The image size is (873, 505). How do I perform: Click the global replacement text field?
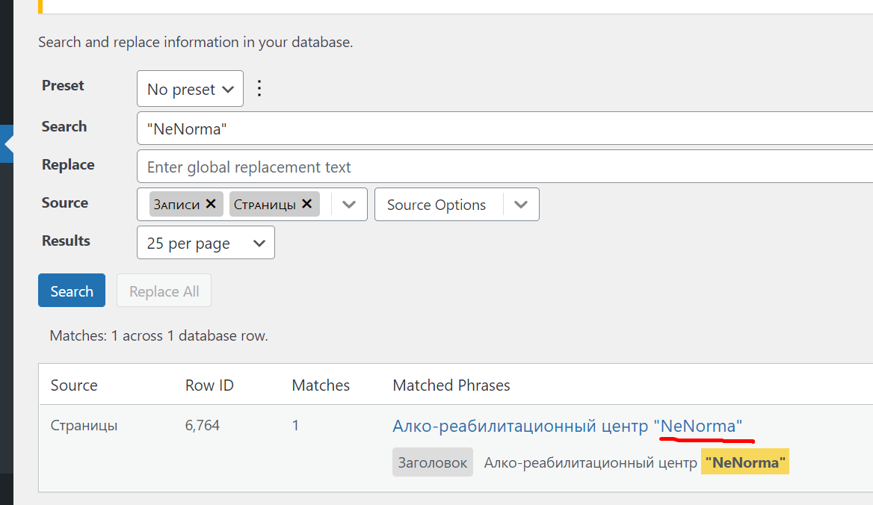coord(505,167)
